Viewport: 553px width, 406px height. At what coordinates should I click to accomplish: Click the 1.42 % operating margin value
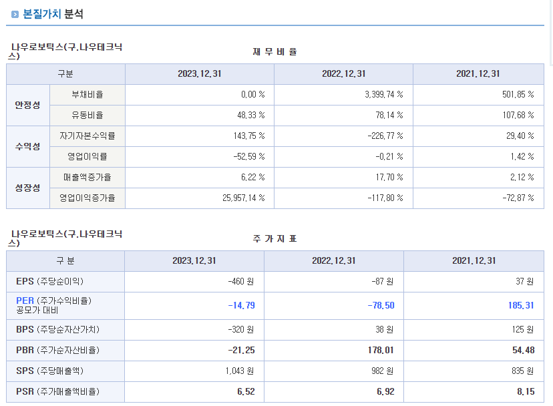tap(522, 157)
